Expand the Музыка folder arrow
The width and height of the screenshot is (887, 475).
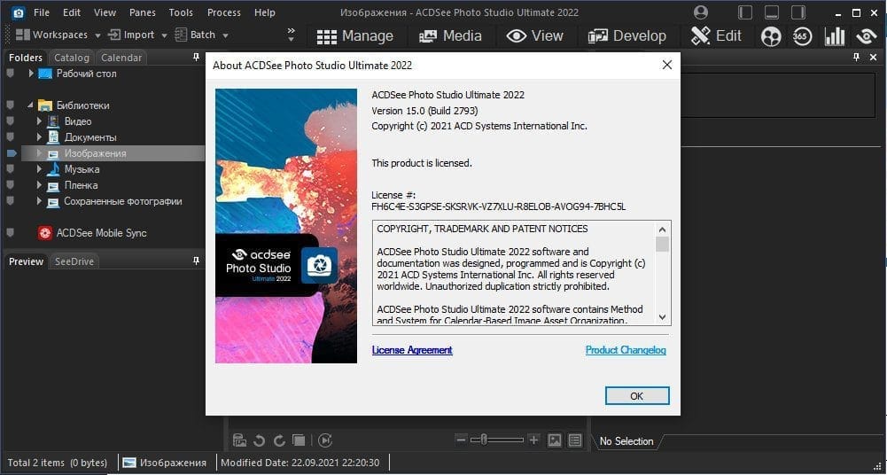coord(40,169)
